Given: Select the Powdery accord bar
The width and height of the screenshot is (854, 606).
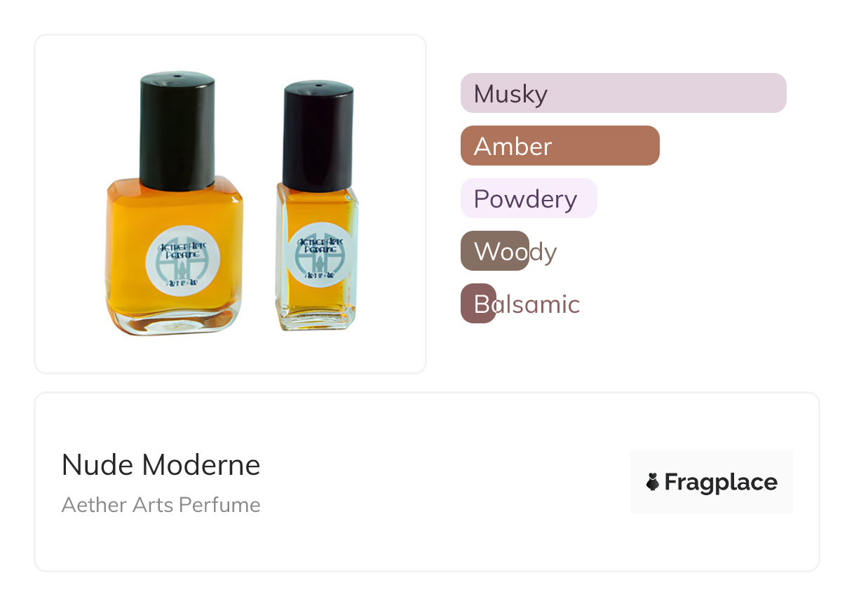Looking at the screenshot, I should (x=528, y=198).
